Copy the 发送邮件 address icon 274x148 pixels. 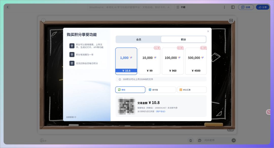pyautogui.click(x=176, y=108)
